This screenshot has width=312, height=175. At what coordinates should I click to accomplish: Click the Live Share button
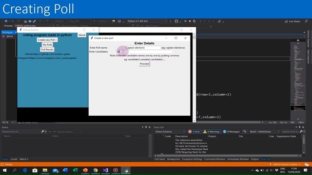pos(292,21)
